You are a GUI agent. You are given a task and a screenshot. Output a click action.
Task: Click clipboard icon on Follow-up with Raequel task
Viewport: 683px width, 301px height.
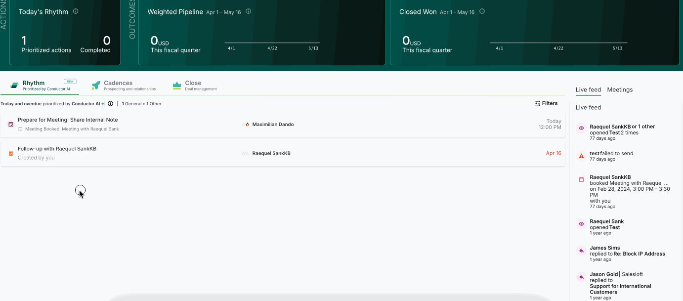click(x=11, y=153)
